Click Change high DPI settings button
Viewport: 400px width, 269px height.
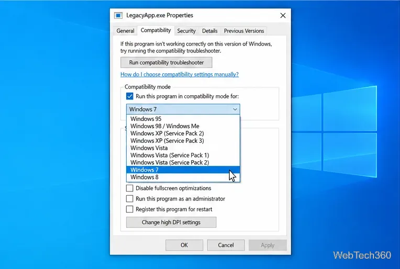pos(171,222)
